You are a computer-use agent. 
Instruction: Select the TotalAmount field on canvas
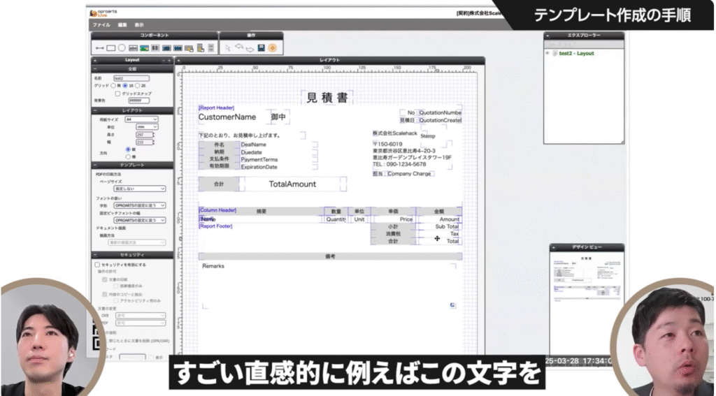[x=292, y=184]
